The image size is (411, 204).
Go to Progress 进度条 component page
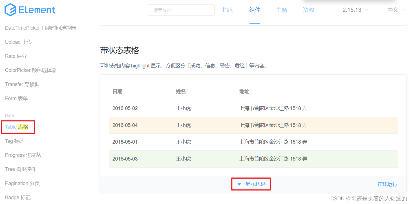coord(23,155)
